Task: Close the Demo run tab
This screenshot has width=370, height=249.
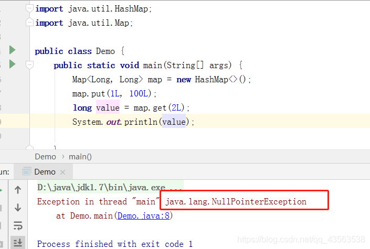Action: pyautogui.click(x=62, y=172)
